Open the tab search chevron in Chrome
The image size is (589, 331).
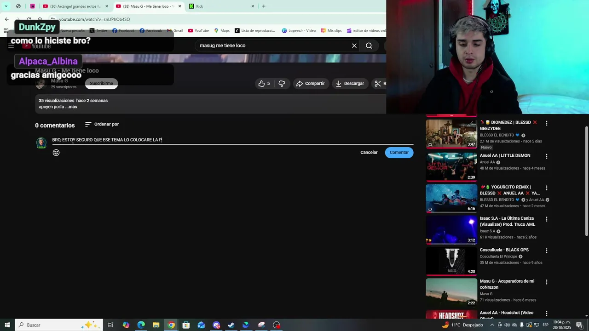click(x=6, y=6)
